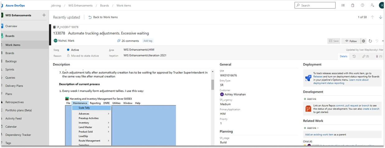Click the Search input field
The width and height of the screenshot is (385, 148).
pos(315,5)
